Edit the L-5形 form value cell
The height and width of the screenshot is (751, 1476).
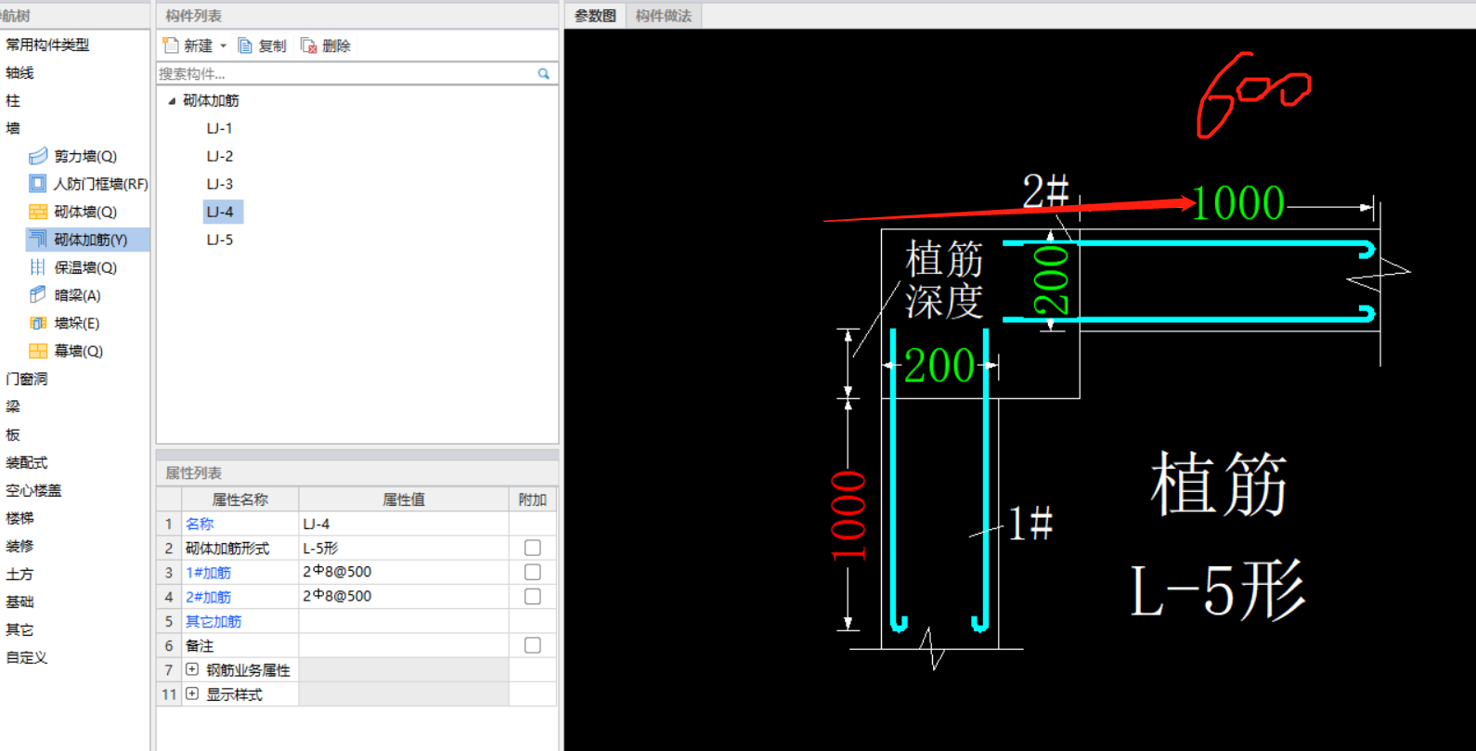pyautogui.click(x=404, y=548)
